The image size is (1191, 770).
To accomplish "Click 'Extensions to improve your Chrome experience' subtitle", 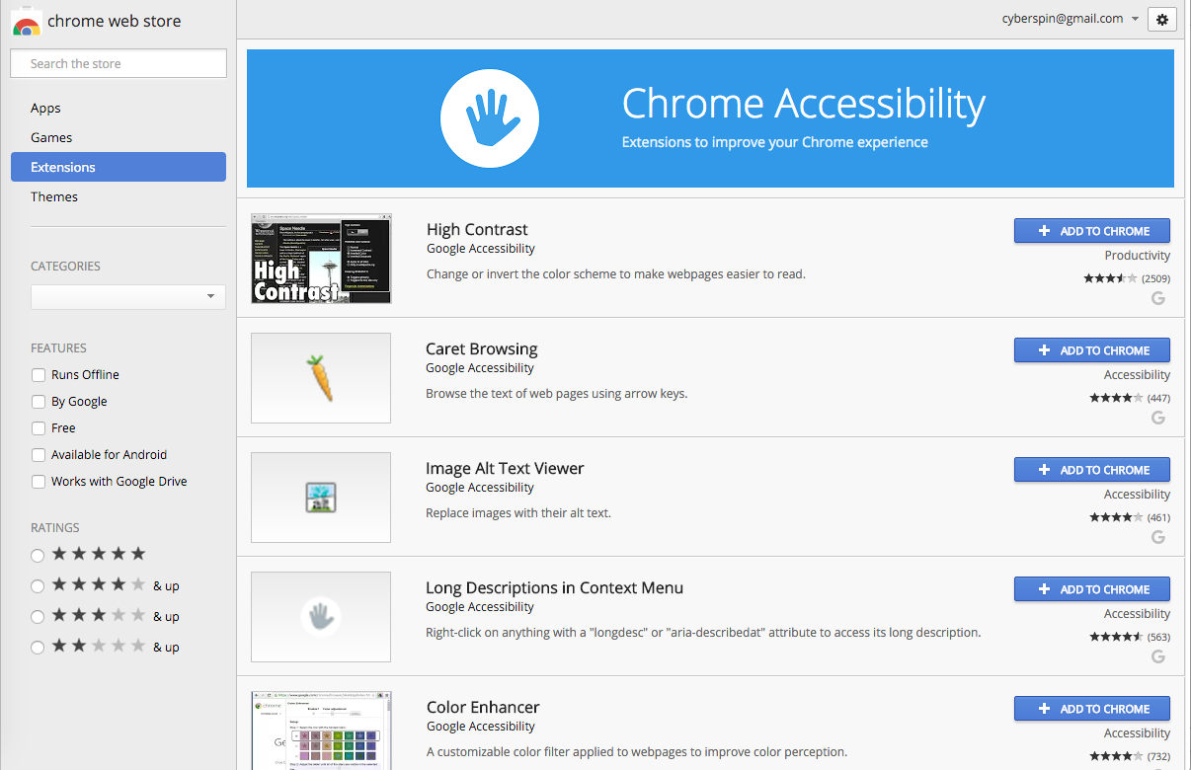I will coord(775,142).
